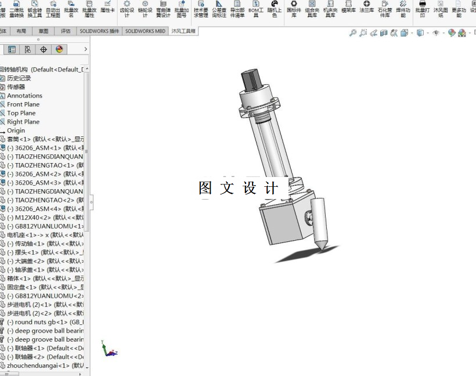Start 自动出工程图 automatic drawing output
476x376 pixels.
[52, 12]
